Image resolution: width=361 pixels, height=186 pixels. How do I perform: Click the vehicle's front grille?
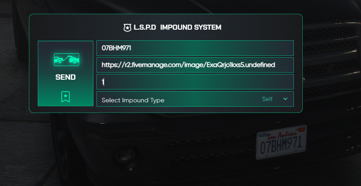(332, 60)
